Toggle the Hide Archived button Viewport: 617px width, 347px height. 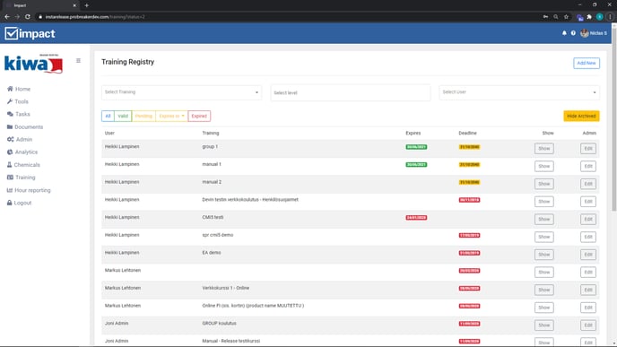click(x=581, y=116)
